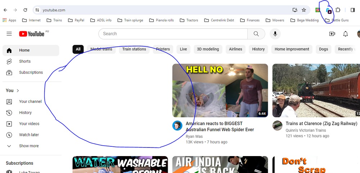
Task: Play Trains at Clarence steam train thumbnail
Action: (316, 90)
